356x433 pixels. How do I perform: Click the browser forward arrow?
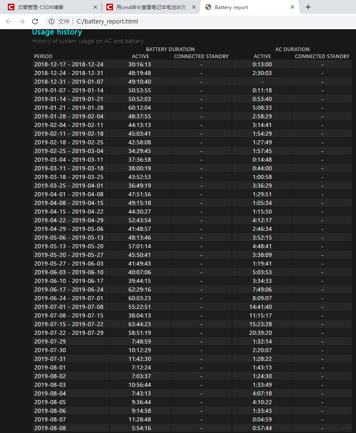click(x=22, y=21)
